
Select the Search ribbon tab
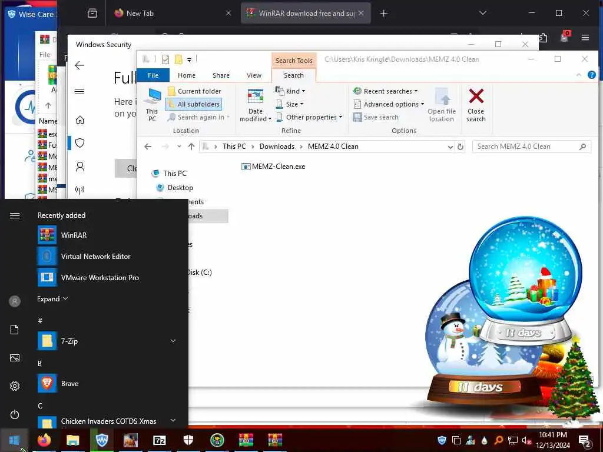294,75
